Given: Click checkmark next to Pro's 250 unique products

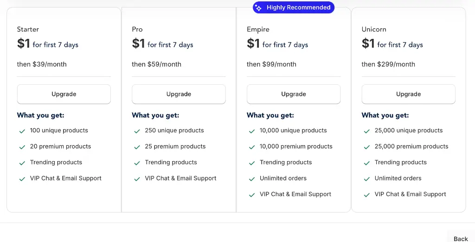Looking at the screenshot, I should click(x=137, y=131).
